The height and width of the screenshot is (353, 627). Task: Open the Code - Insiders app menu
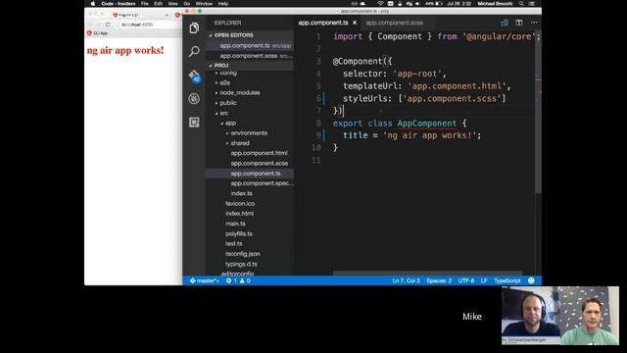click(118, 4)
